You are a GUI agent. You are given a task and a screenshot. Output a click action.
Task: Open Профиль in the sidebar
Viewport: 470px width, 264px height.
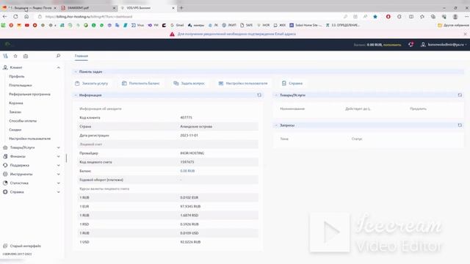tap(17, 76)
